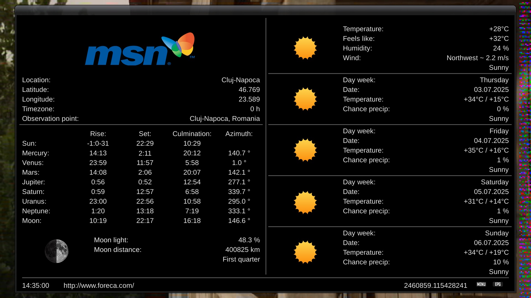Click the Mercury row label
This screenshot has width=531, height=298.
pos(35,153)
